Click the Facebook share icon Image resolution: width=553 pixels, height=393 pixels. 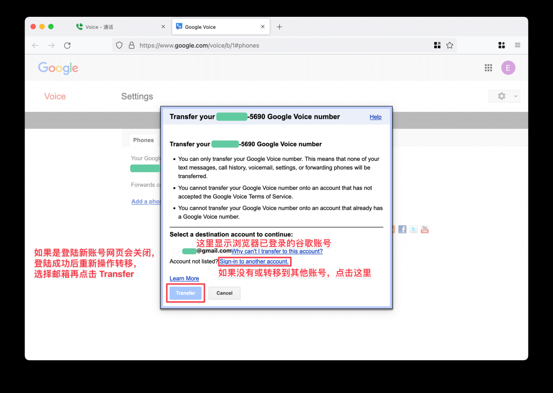tap(402, 229)
